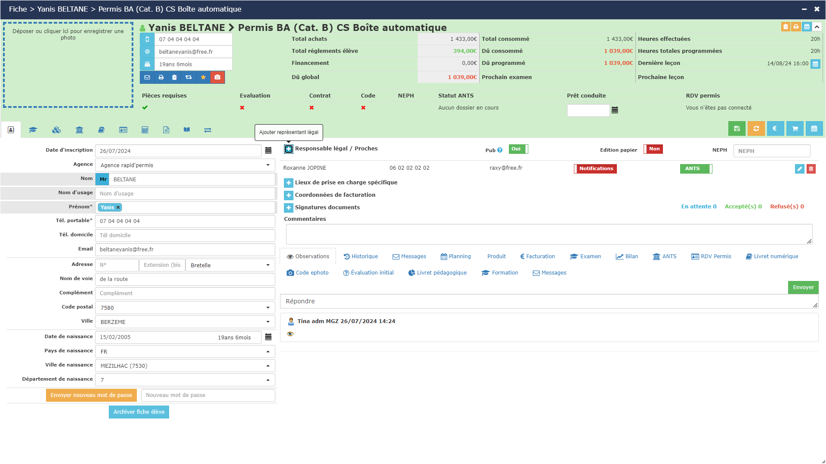Viewport: 826px width, 464px height.
Task: Click in the Commentaires text area
Action: tap(549, 234)
